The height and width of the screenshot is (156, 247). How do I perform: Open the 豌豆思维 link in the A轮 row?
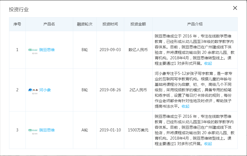tap(47, 130)
